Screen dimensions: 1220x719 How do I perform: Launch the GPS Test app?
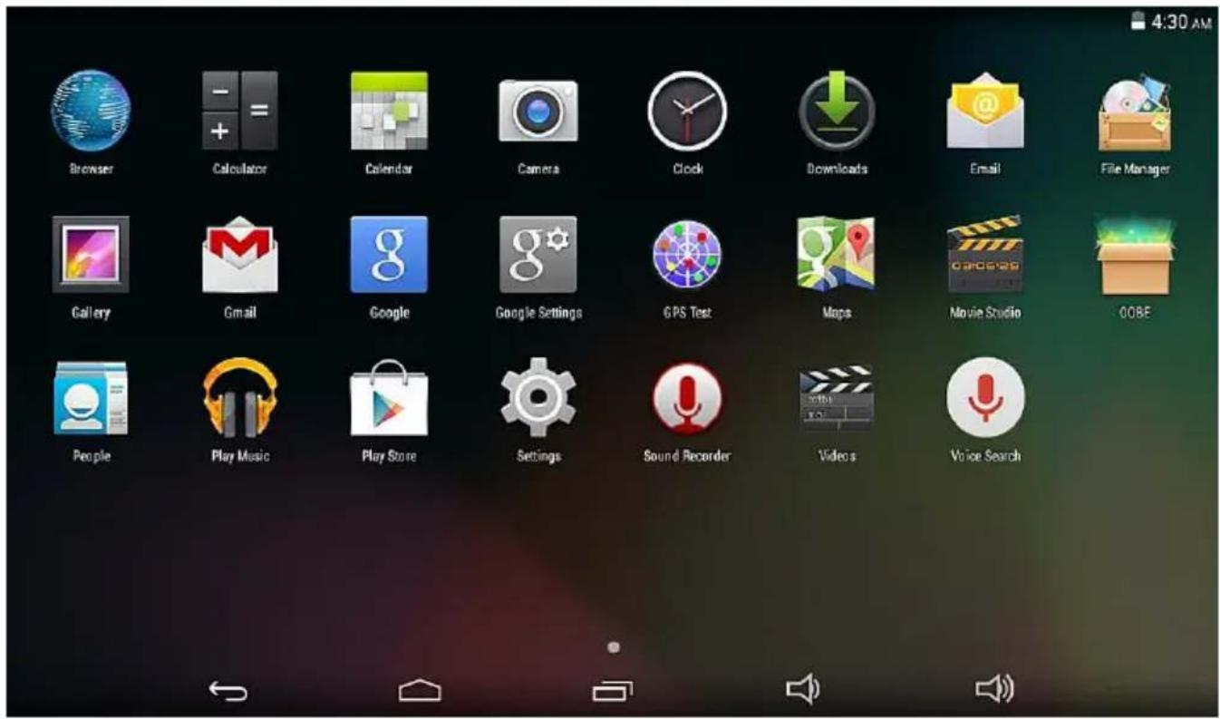[687, 254]
